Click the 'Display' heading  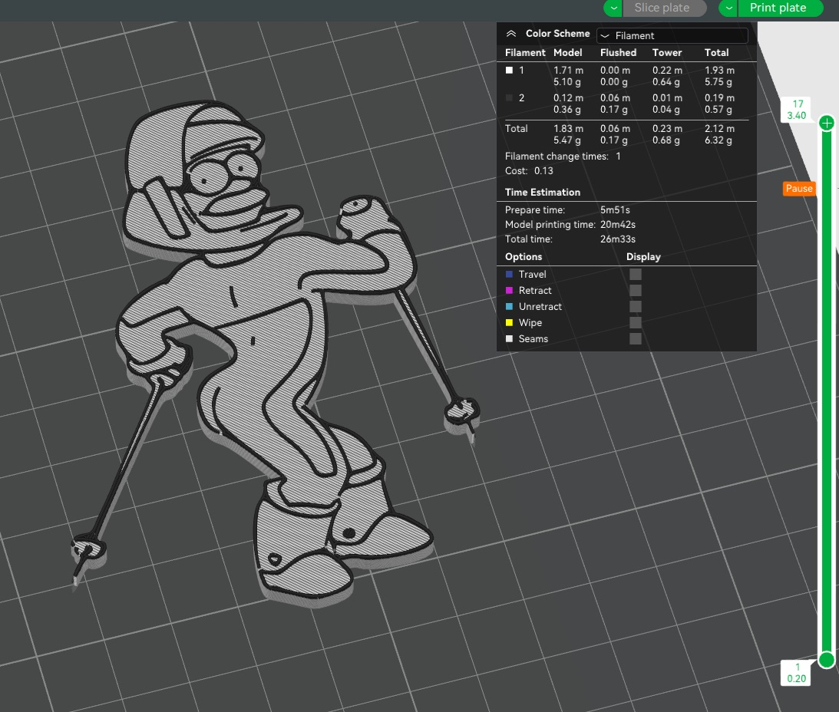[643, 257]
